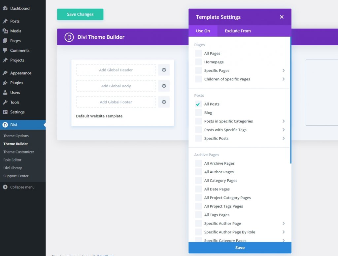Image resolution: width=338 pixels, height=256 pixels.
Task: Close the Template Settings panel
Action: pyautogui.click(x=282, y=17)
